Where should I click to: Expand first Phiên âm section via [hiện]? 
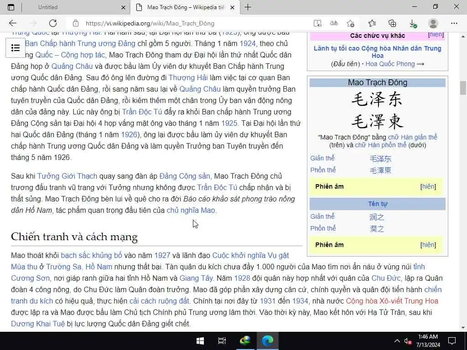[428, 186]
